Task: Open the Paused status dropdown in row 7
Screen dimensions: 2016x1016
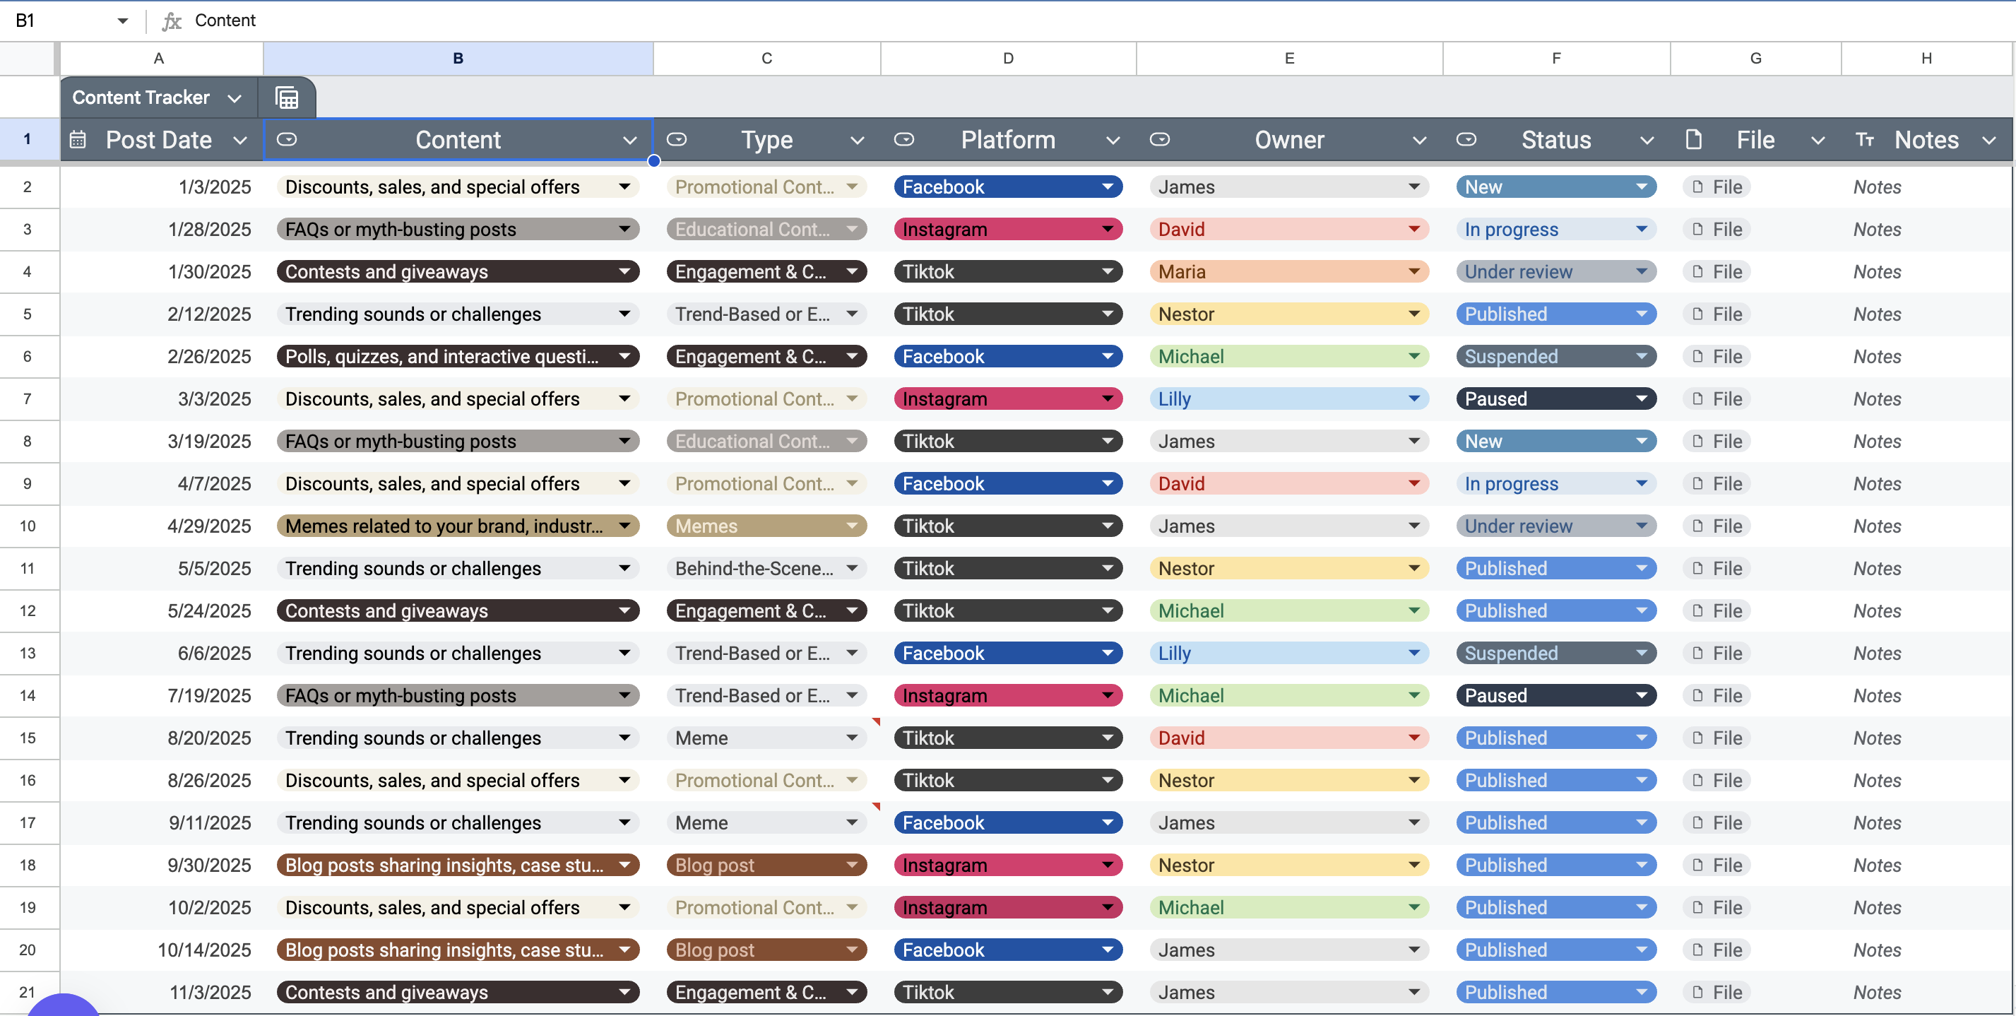Action: (1641, 399)
